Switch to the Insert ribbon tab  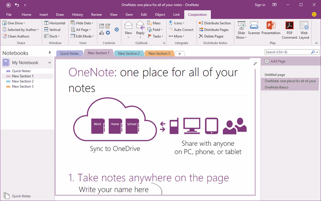(x=43, y=15)
